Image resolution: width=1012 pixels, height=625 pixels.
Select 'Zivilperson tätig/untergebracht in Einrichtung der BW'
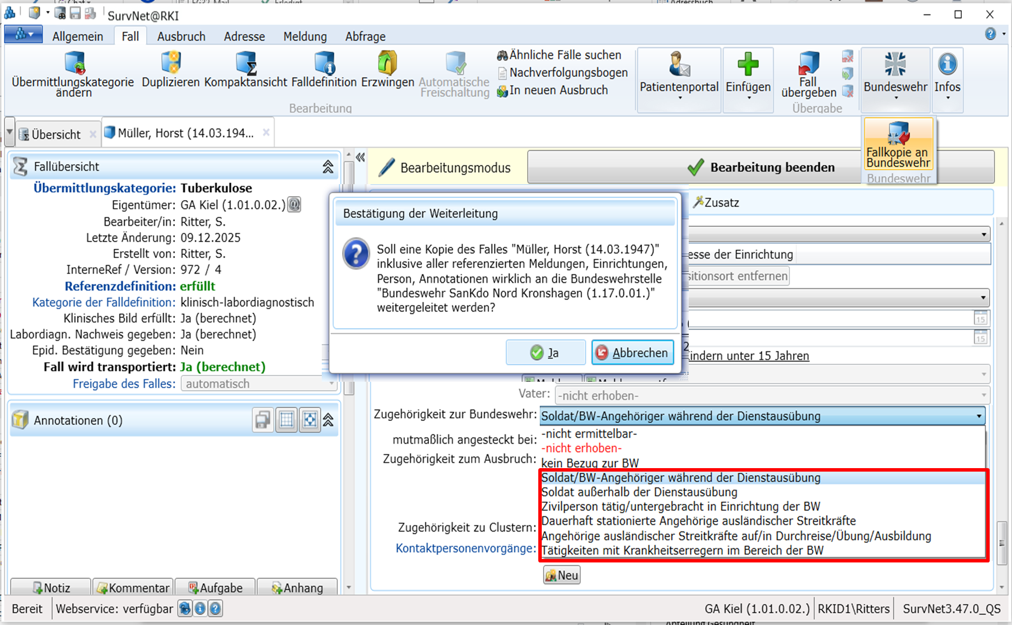tap(762, 507)
